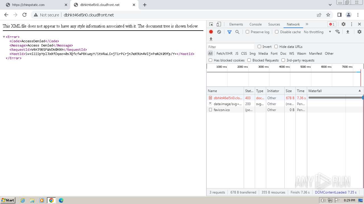Screen dimensions: 364x204
Task: Reload the current page
Action: (x=24, y=15)
